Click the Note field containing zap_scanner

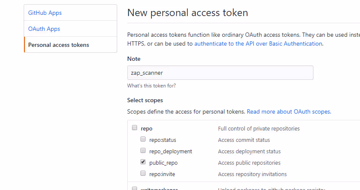coord(220,73)
